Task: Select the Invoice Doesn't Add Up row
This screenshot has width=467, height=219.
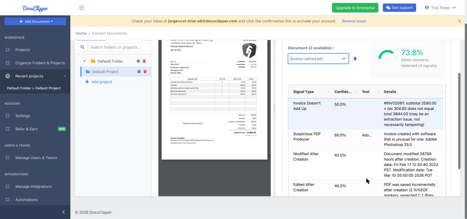Action: (365, 114)
